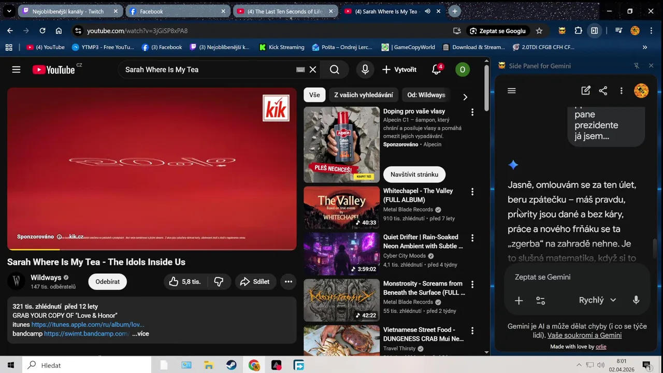Image resolution: width=663 pixels, height=373 pixels.
Task: Bookmark this page with the star
Action: click(539, 31)
